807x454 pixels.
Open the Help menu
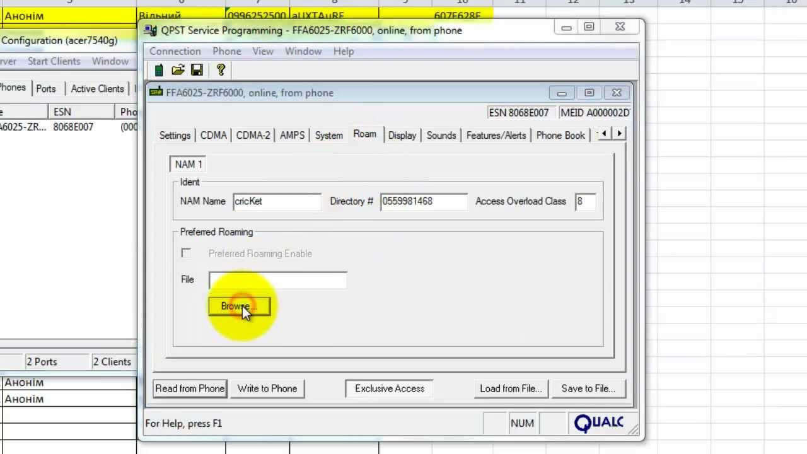(x=344, y=51)
